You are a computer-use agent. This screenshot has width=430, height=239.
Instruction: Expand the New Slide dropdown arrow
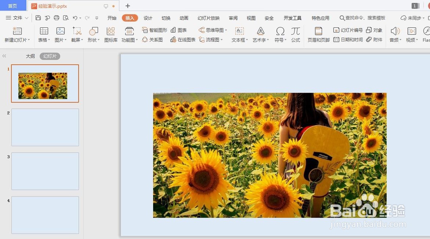(29, 40)
